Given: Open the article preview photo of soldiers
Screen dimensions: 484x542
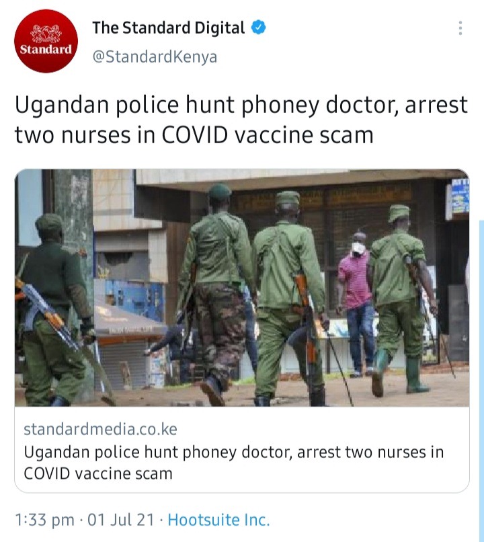Looking at the screenshot, I should point(242,288).
